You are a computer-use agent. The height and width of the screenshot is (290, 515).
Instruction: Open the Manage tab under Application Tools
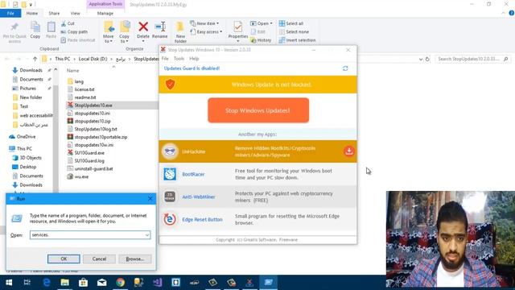point(105,13)
